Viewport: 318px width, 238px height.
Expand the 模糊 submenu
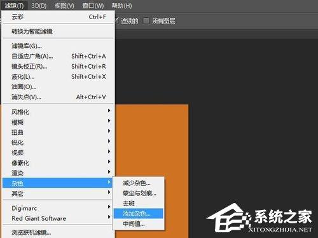58,122
